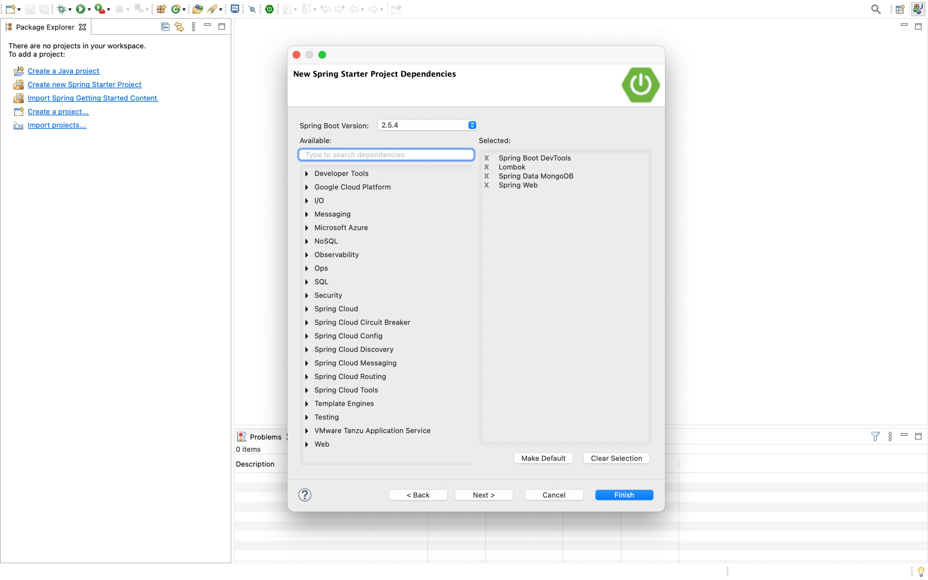Viewport: 928px width, 580px height.
Task: Maximize the editor area
Action: 918,26
